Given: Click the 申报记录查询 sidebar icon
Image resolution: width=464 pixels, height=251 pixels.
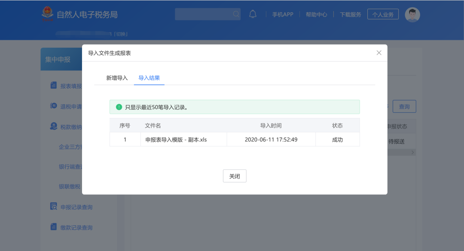Looking at the screenshot, I should (54, 206).
